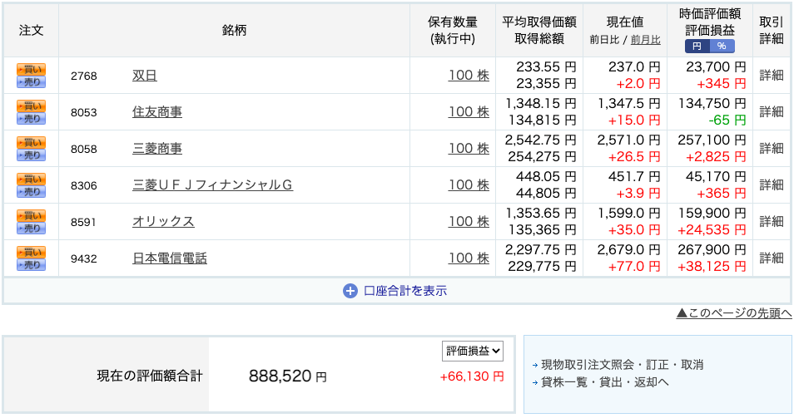Click stock code 2768

click(x=83, y=76)
